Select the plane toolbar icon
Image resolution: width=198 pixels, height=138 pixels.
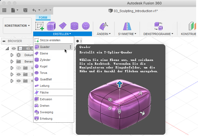tap(63, 26)
